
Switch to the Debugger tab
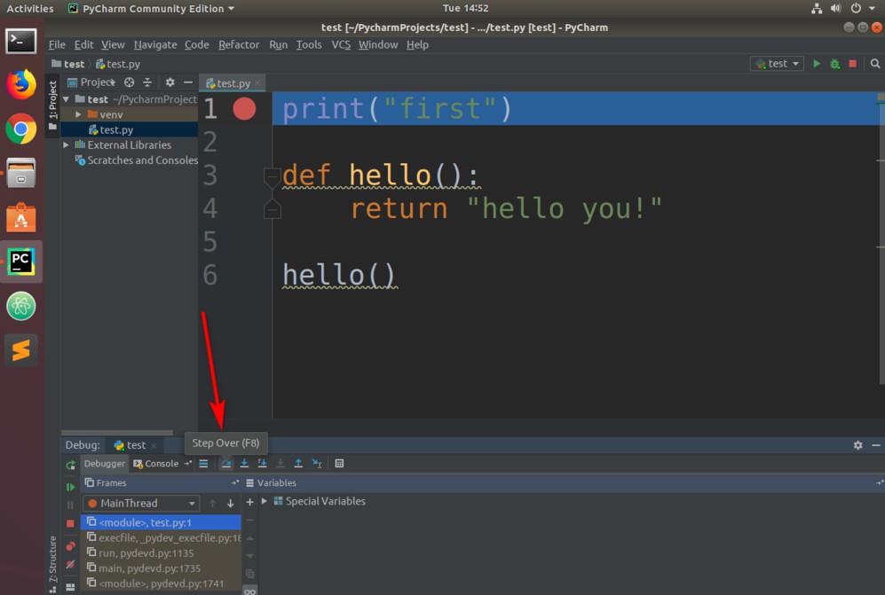coord(105,464)
